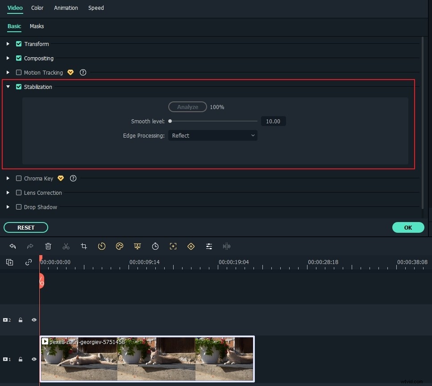Enable the Motion Tracking checkbox
The image size is (432, 386).
(x=18, y=72)
